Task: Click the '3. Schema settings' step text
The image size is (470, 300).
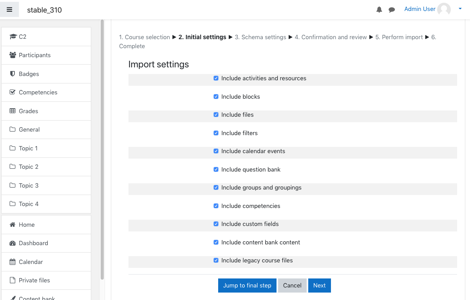Action: [260, 37]
